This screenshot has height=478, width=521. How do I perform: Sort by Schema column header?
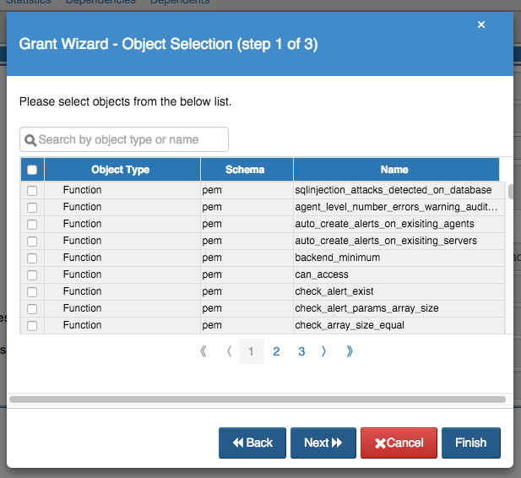245,170
